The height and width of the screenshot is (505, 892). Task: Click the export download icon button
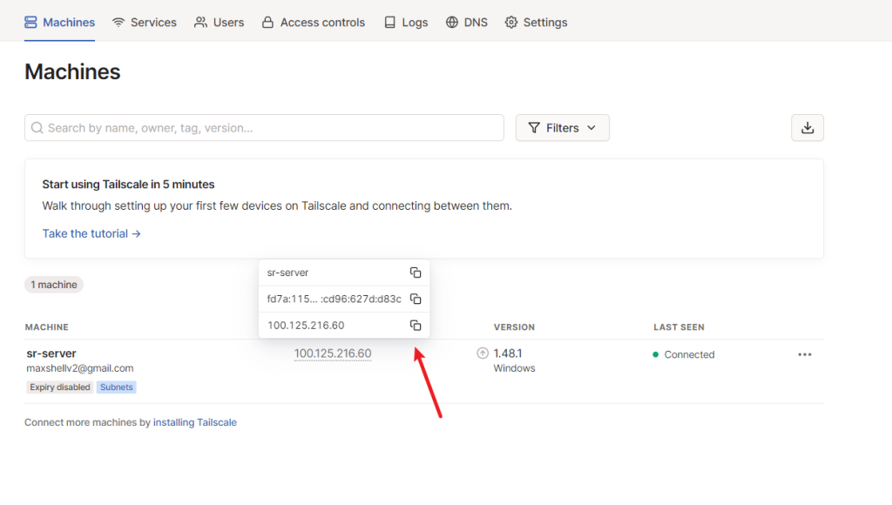pos(808,128)
